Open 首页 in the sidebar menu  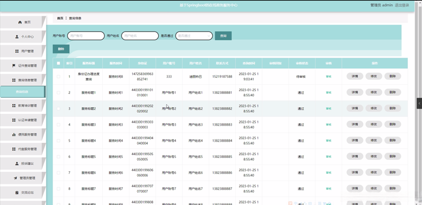[23, 22]
